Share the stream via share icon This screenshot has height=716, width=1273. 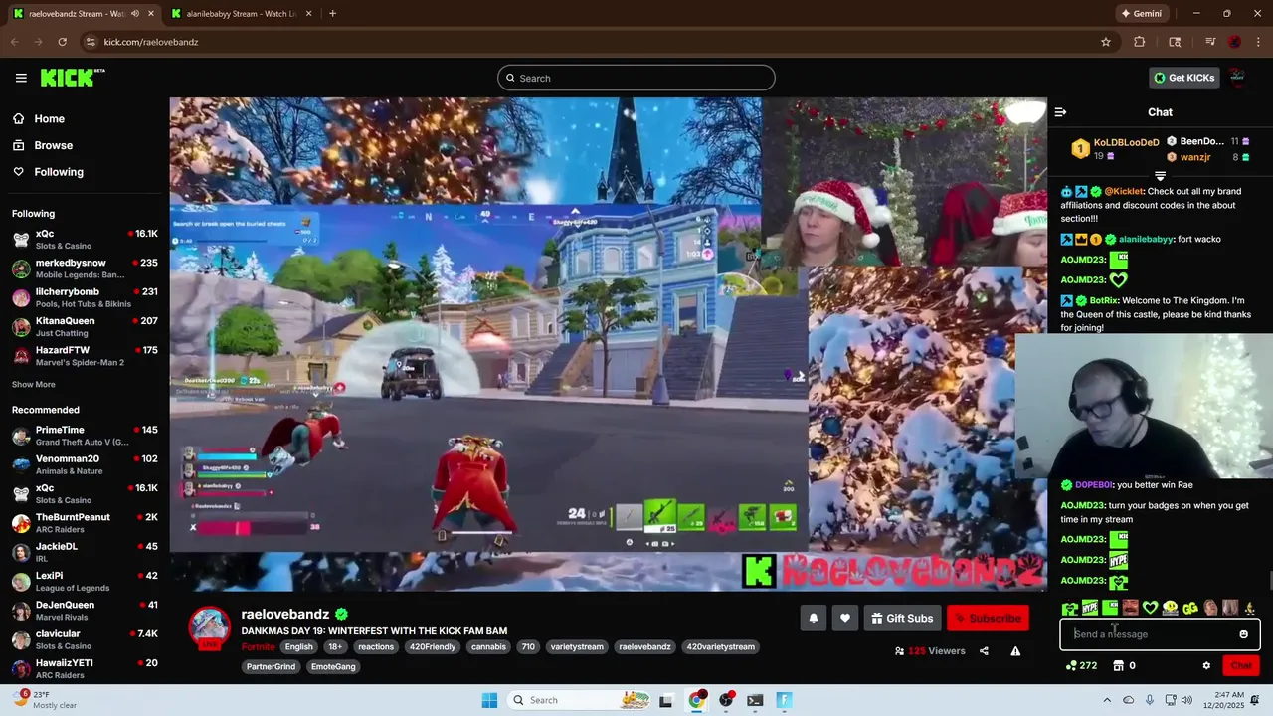point(984,651)
